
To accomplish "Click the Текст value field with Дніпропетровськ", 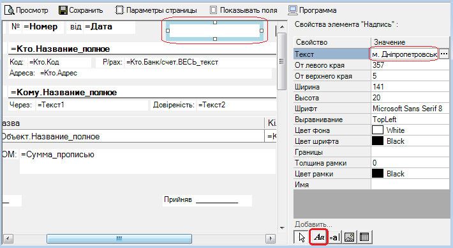I will (x=405, y=54).
